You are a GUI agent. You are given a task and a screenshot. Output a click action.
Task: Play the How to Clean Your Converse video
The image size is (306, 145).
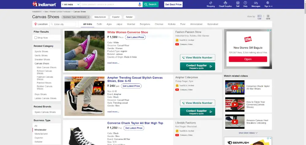(235, 105)
